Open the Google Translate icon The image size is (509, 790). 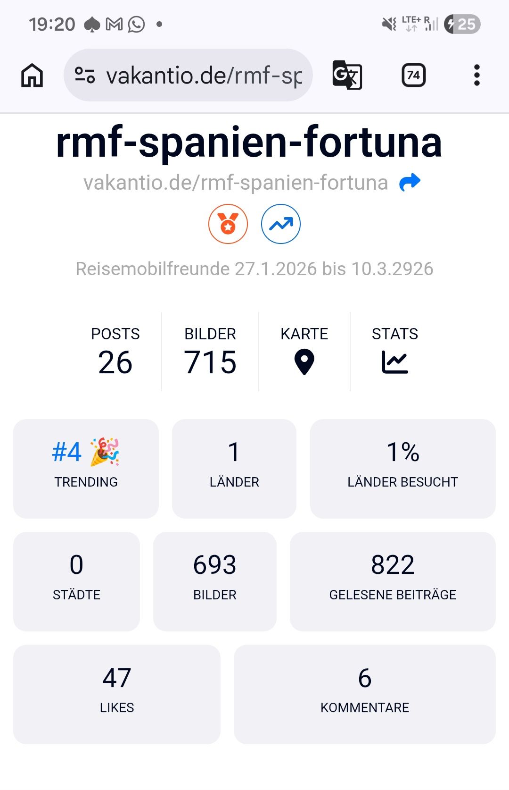click(x=347, y=75)
